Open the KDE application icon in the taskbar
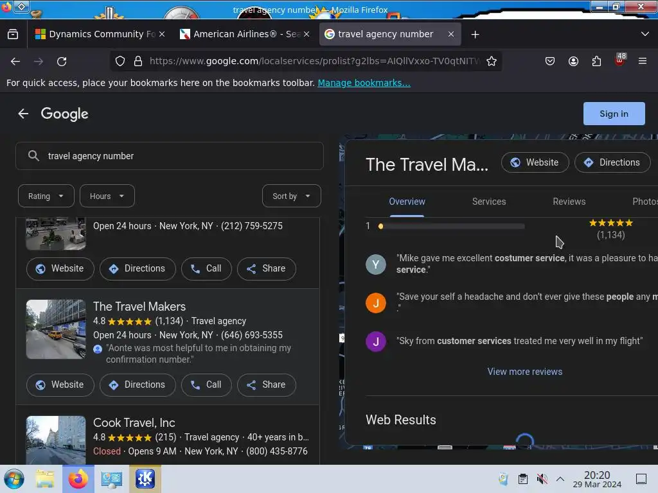Screen dimensions: 658x493 pos(145,479)
